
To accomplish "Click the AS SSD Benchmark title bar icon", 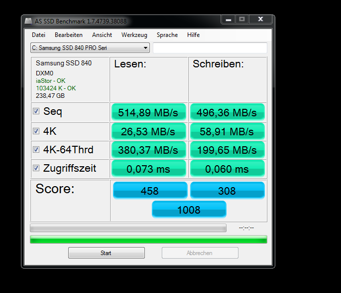I will point(28,21).
